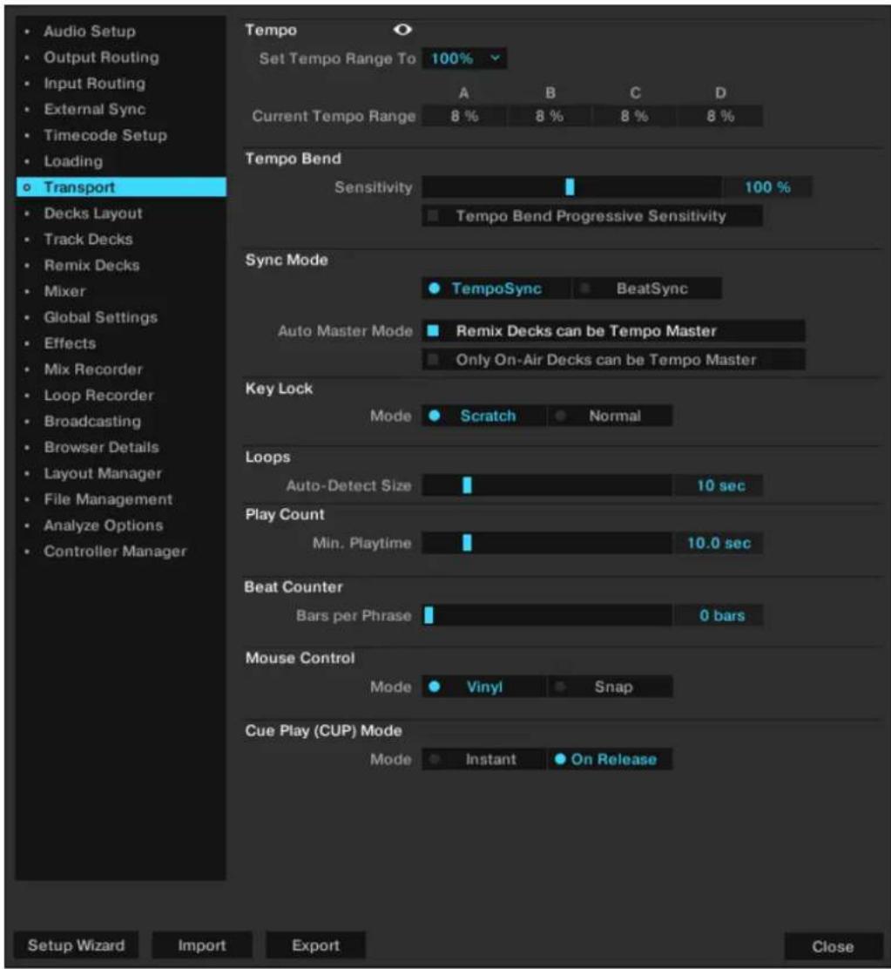Toggle Remix Decks can be Tempo Master
The width and height of the screenshot is (891, 969).
tap(613, 331)
